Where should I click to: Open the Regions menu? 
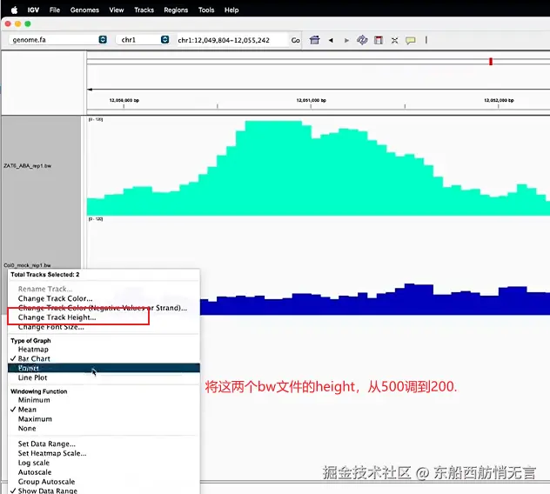pos(176,10)
